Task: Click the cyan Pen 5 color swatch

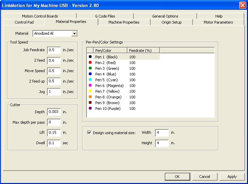Action: 90,80
